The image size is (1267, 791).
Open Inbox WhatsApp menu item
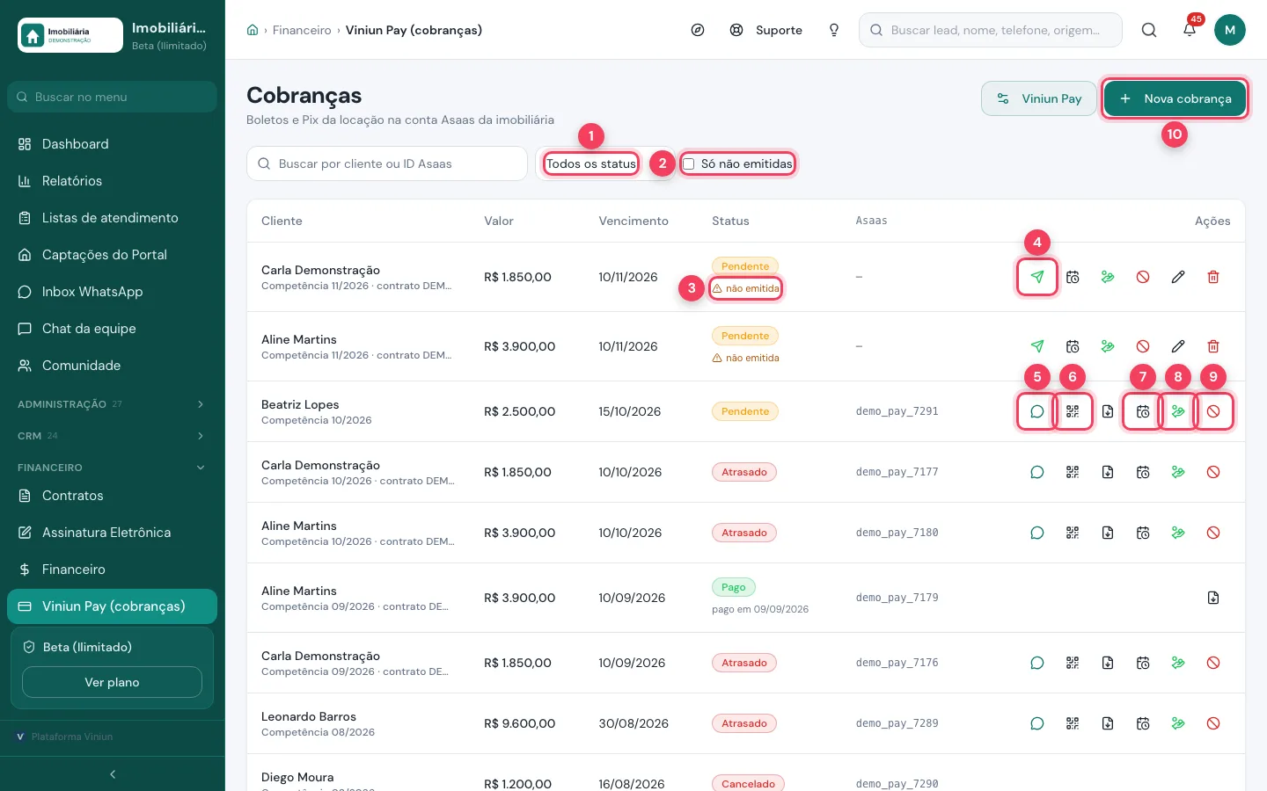point(113,292)
